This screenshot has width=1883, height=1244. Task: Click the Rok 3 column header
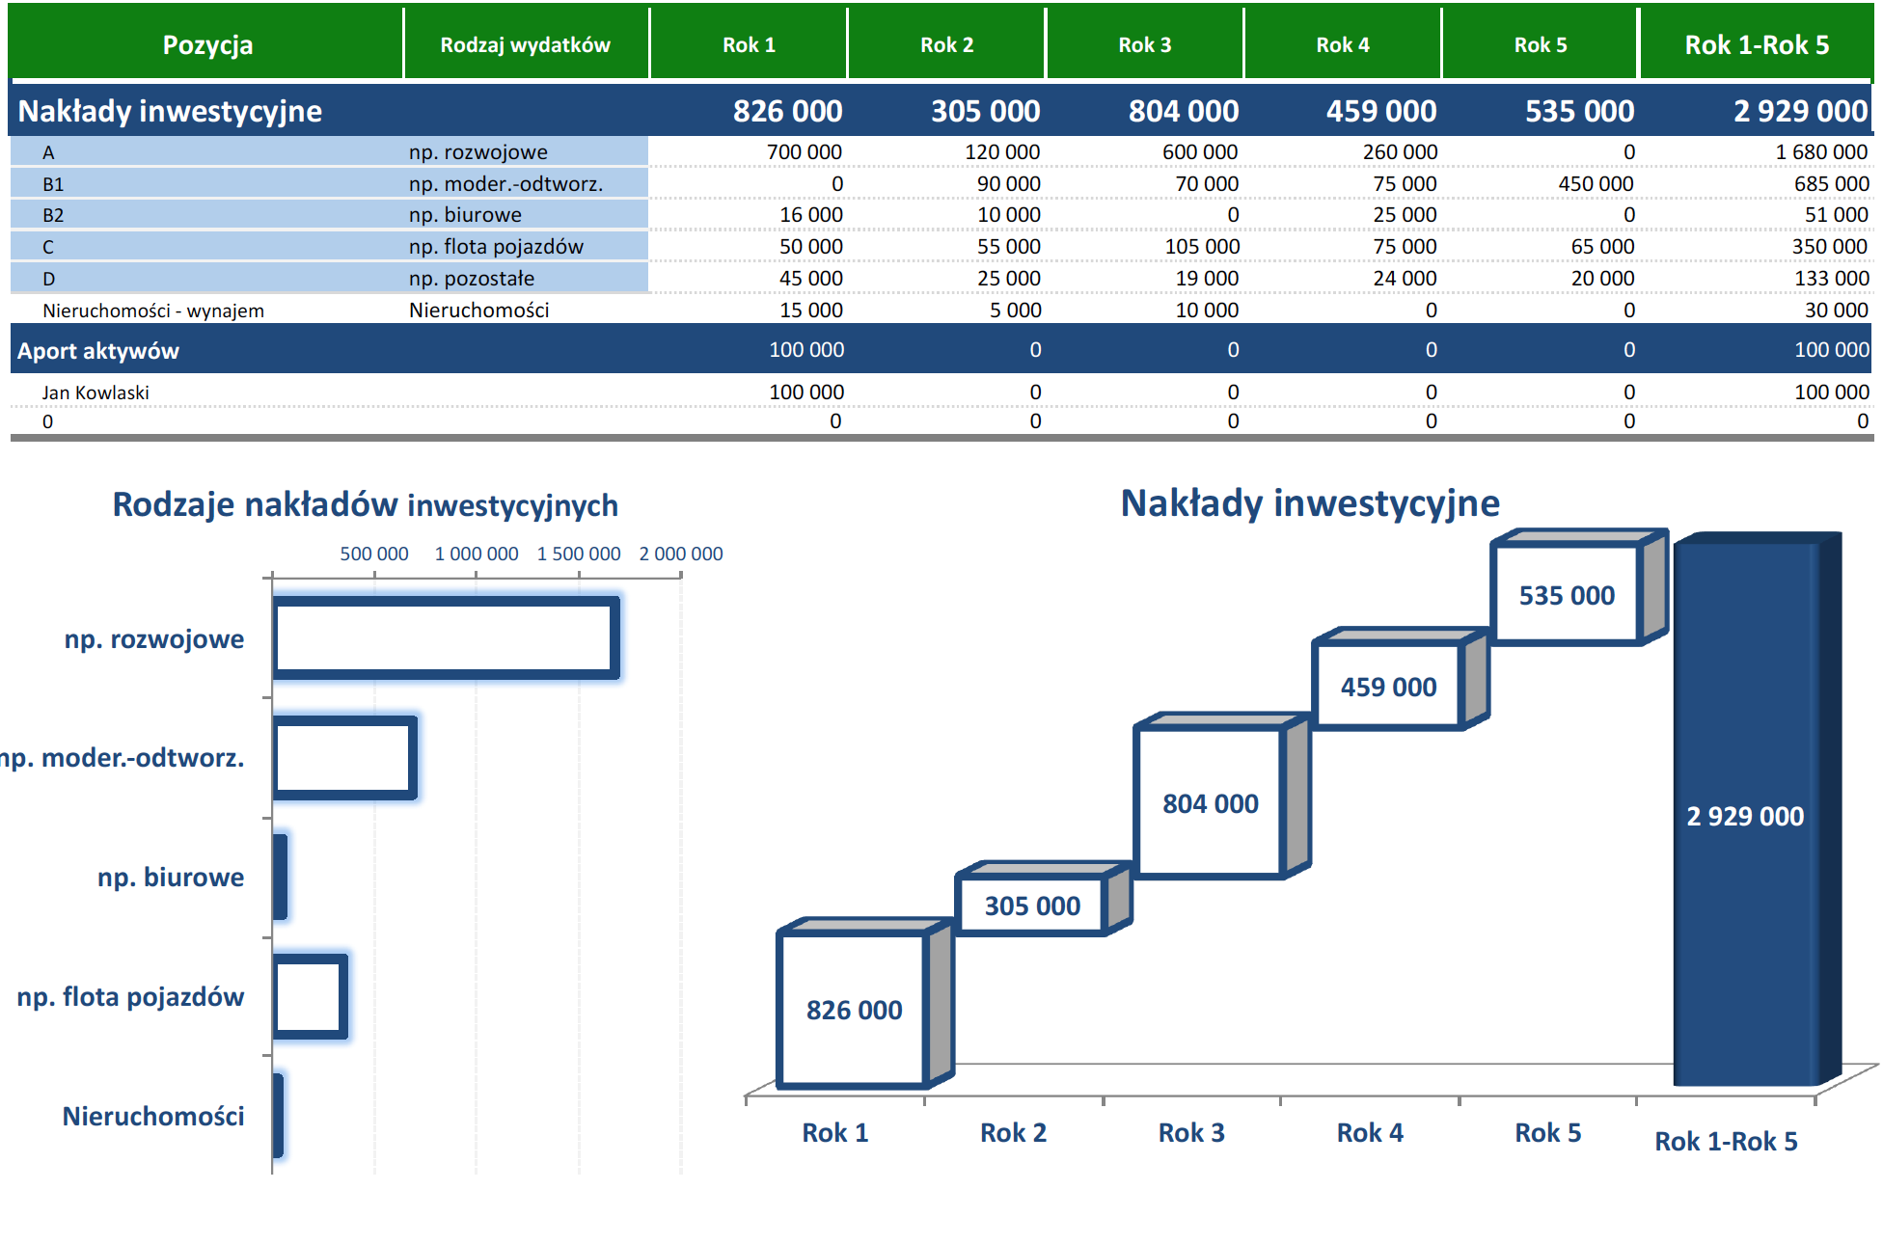click(x=1144, y=44)
